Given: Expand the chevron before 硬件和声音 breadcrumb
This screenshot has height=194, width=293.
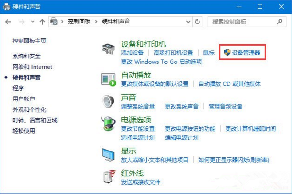Looking at the screenshot, I should pos(96,22).
